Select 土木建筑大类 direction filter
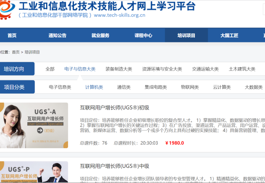The image size is (265, 183). pos(242,69)
